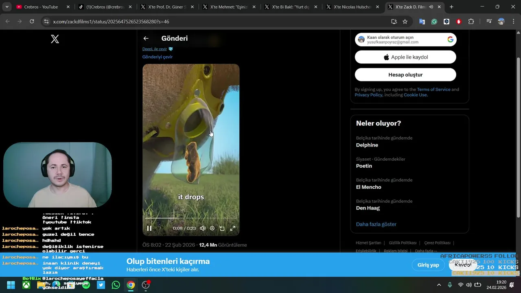Open the red hand ad blocker extension
This screenshot has width=521, height=293.
point(459,22)
